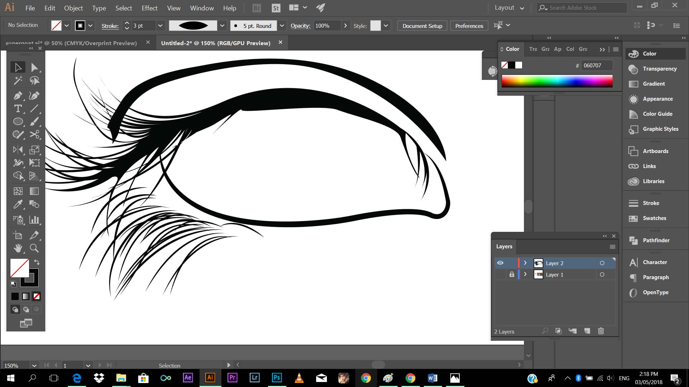Viewport: 689px width, 387px height.
Task: Select the Shape Builder tool
Action: [x=18, y=176]
